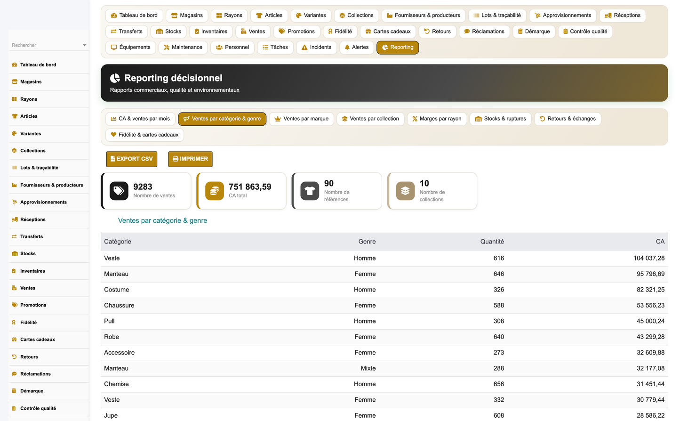The height and width of the screenshot is (421, 680).
Task: Click the Contrôle qualité icon in sidebar
Action: [15, 408]
